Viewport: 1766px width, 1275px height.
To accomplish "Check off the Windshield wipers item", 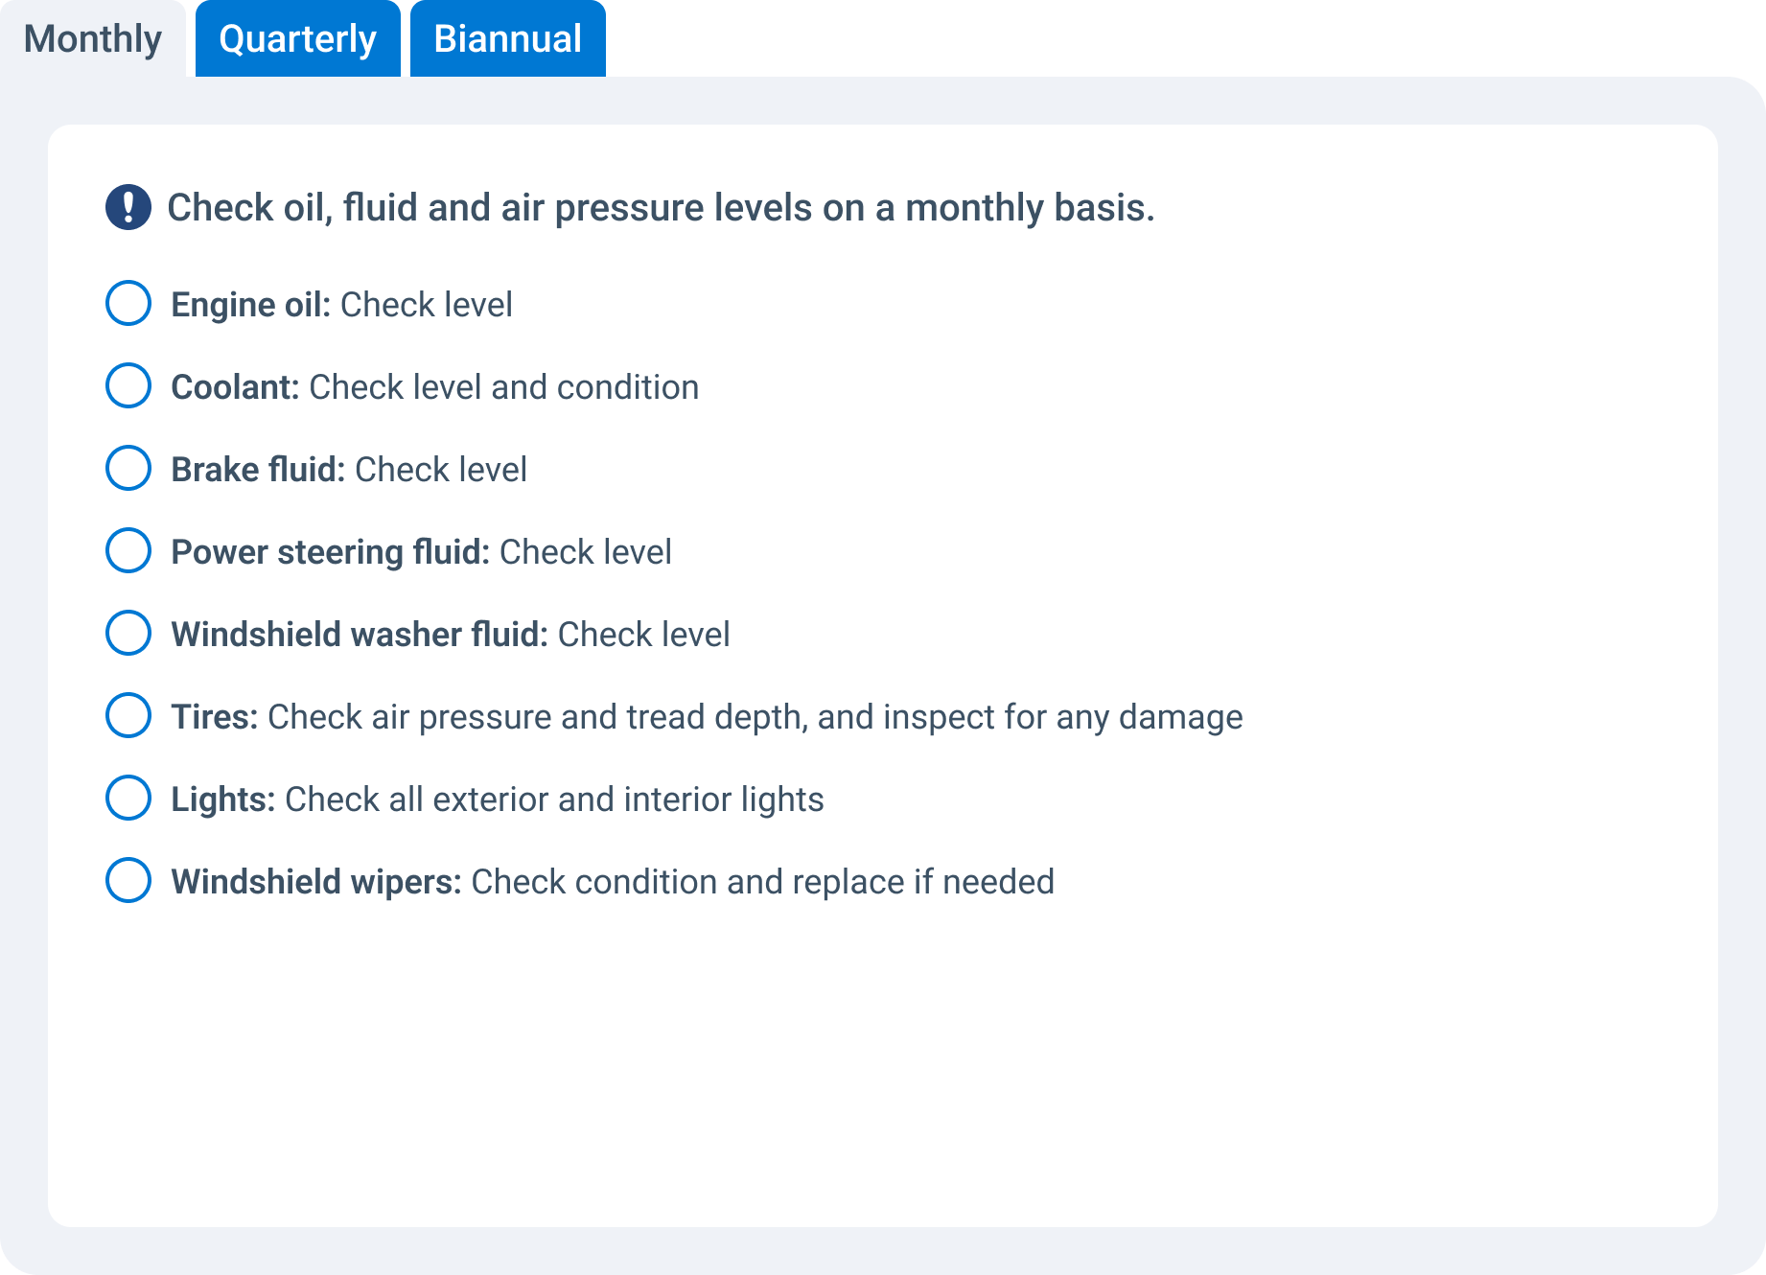I will 128,881.
